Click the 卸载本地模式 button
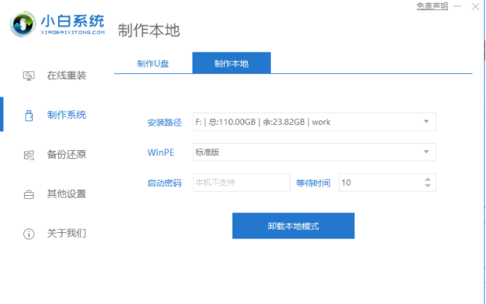 pos(293,226)
